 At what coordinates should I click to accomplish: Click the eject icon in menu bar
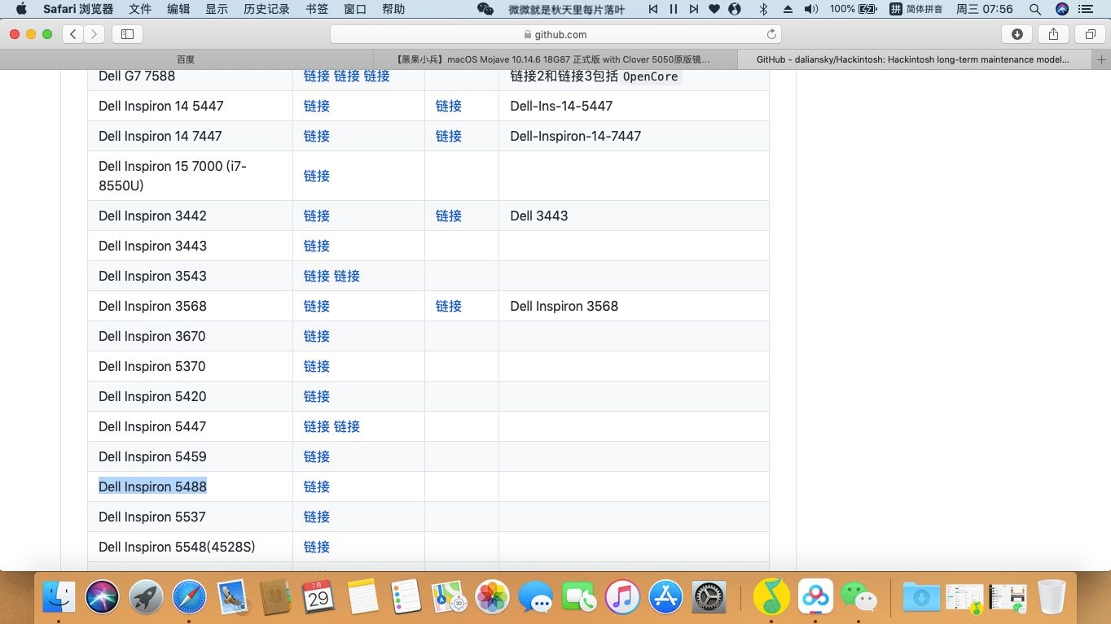click(x=788, y=9)
